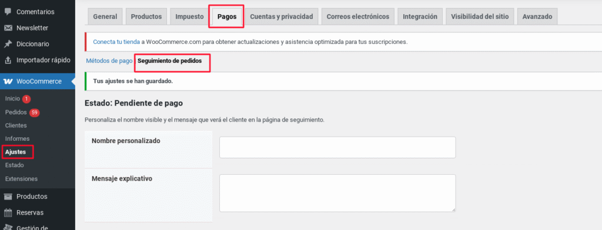The height and width of the screenshot is (230, 602).
Task: Open Productos in the sidebar
Action: [x=32, y=197]
